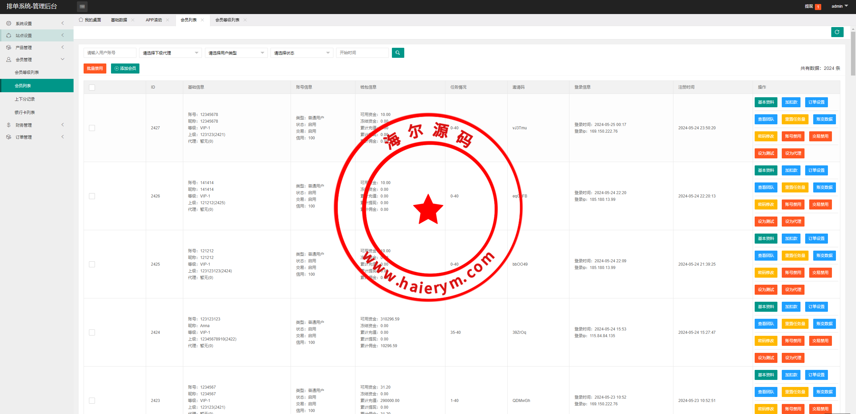Tick the select-all checkbox in table header
This screenshot has width=856, height=414.
[x=92, y=88]
